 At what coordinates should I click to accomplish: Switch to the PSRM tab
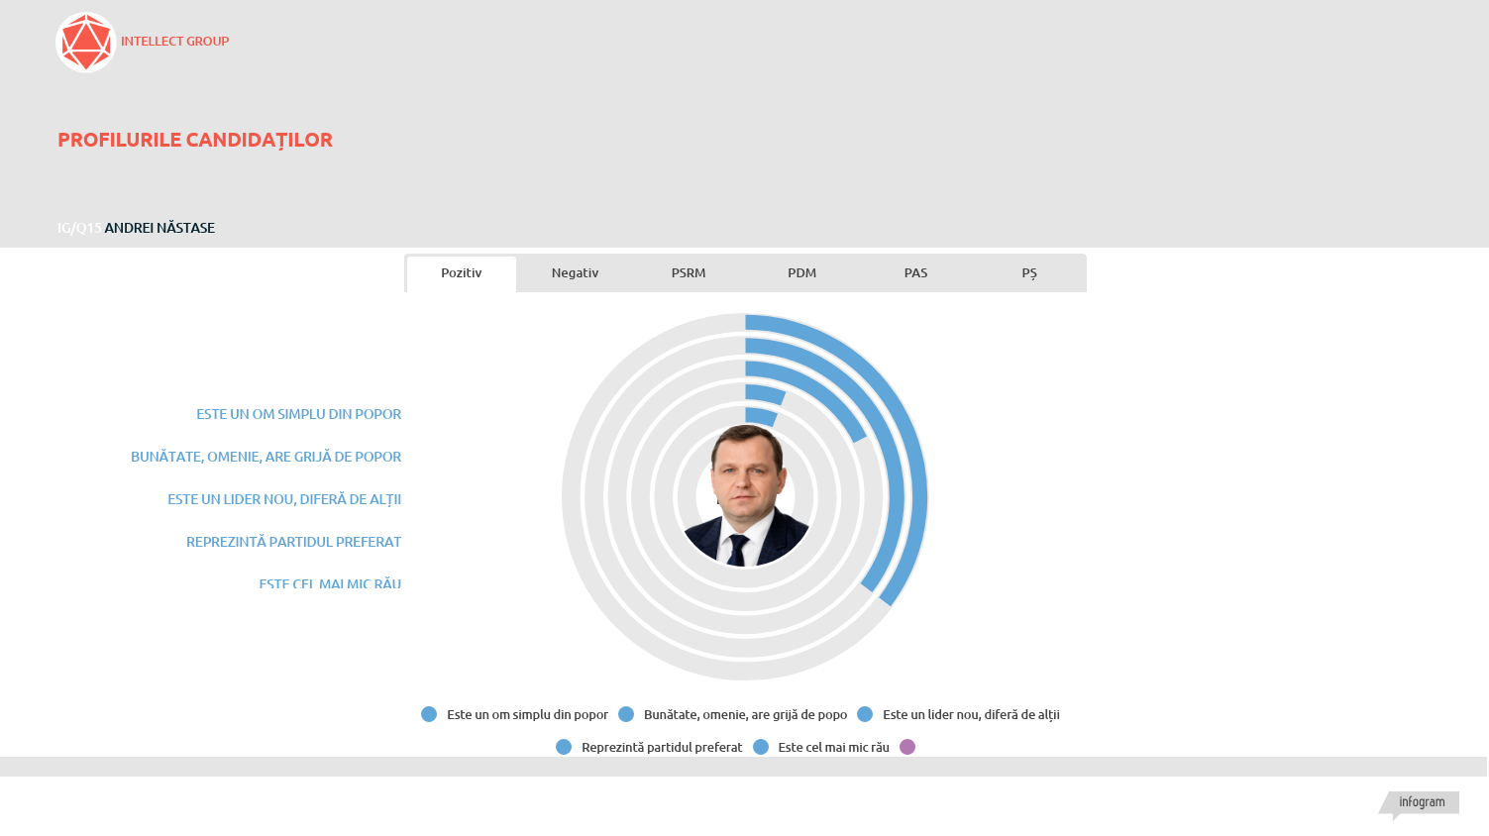coord(689,273)
